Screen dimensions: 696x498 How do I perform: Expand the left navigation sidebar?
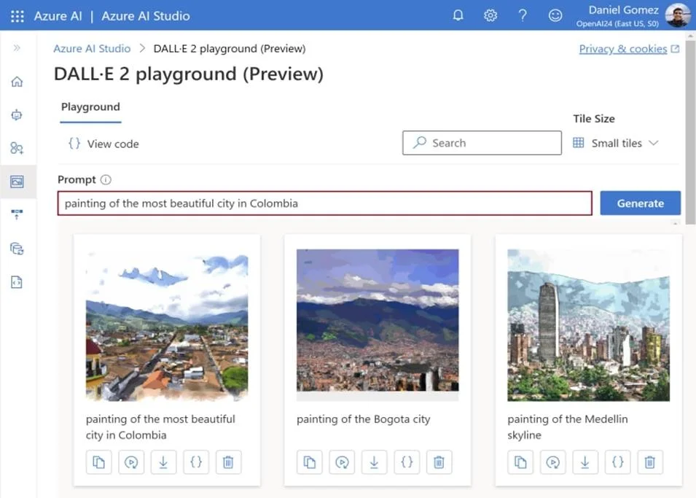click(x=17, y=48)
